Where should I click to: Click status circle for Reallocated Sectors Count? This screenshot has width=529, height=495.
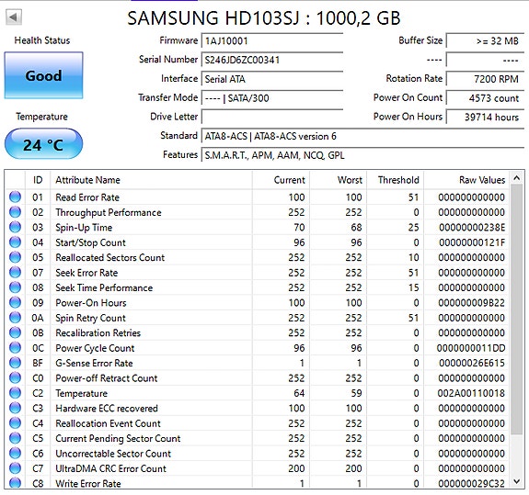point(15,257)
